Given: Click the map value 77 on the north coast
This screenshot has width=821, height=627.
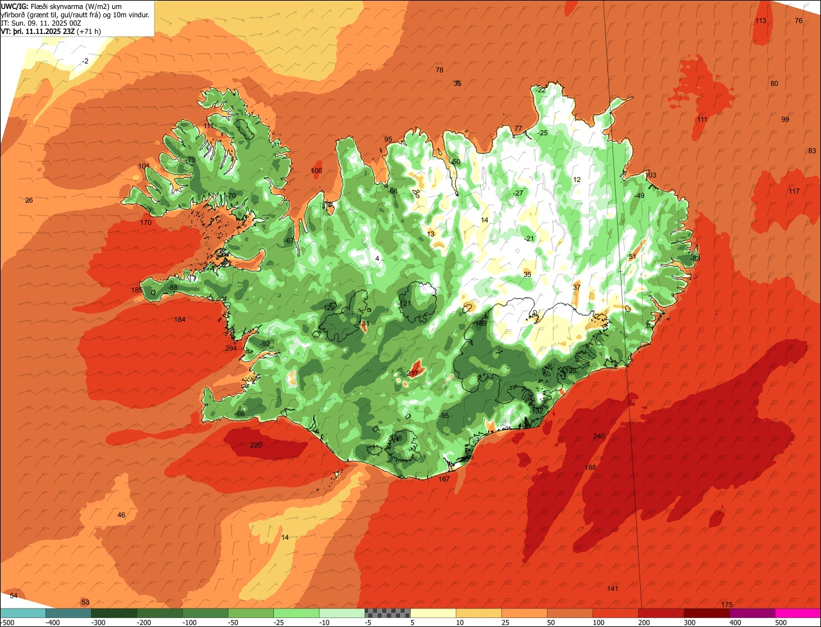Looking at the screenshot, I should tap(518, 128).
